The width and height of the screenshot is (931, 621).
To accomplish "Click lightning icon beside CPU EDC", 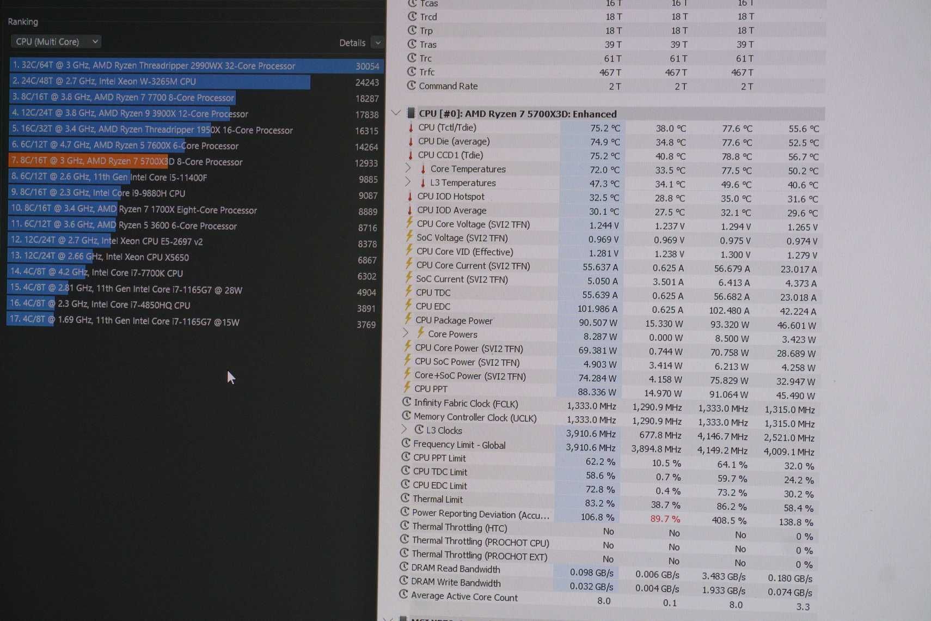I will pyautogui.click(x=408, y=305).
